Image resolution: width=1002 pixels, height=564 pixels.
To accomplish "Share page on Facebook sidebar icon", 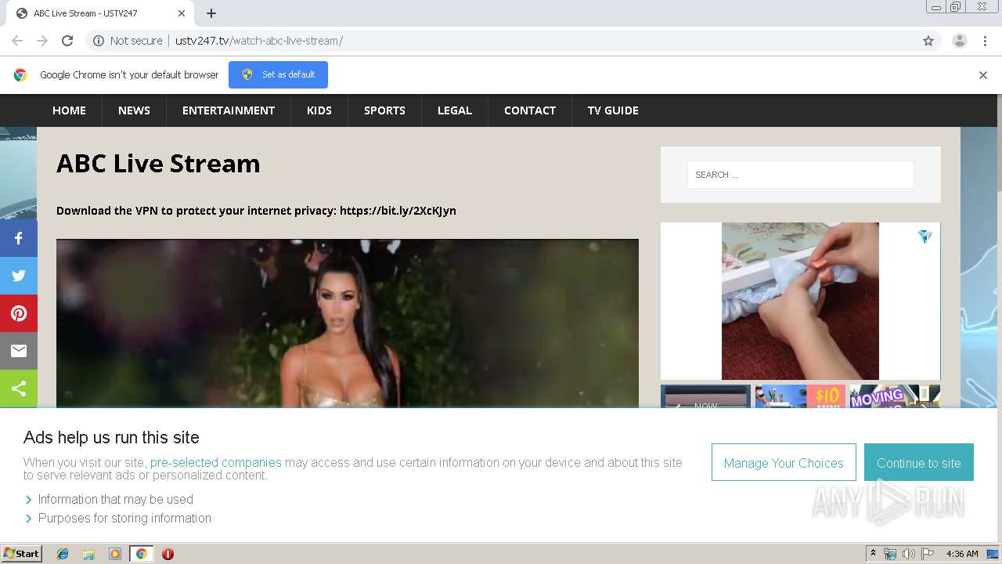I will pos(19,238).
